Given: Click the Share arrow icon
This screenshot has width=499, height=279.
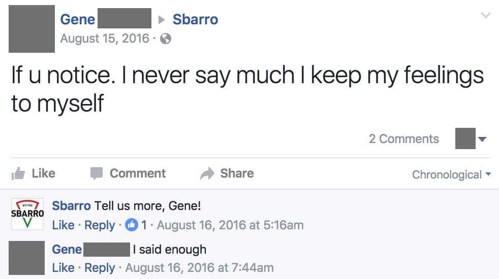Looking at the screenshot, I should (x=207, y=173).
